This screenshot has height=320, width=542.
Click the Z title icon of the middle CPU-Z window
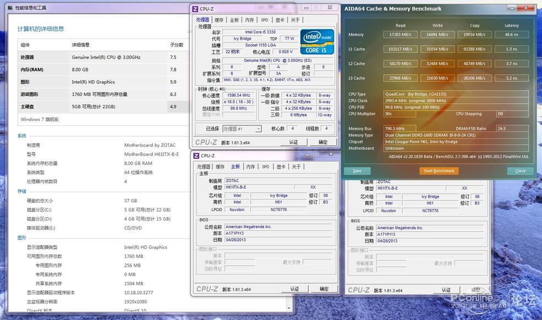[x=196, y=156]
